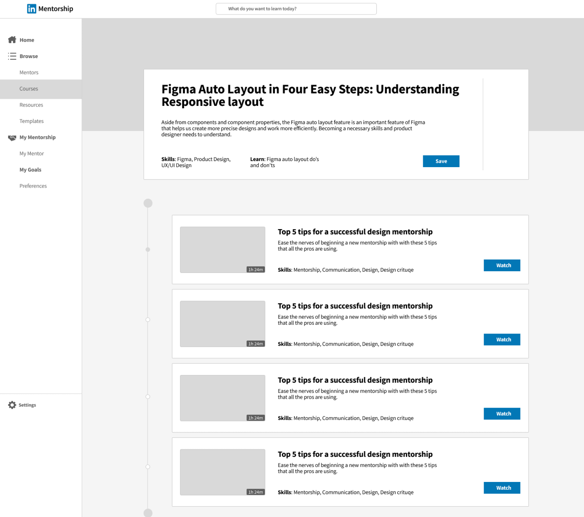Viewport: 584px width, 517px height.
Task: Click Watch on the last video card
Action: 502,488
